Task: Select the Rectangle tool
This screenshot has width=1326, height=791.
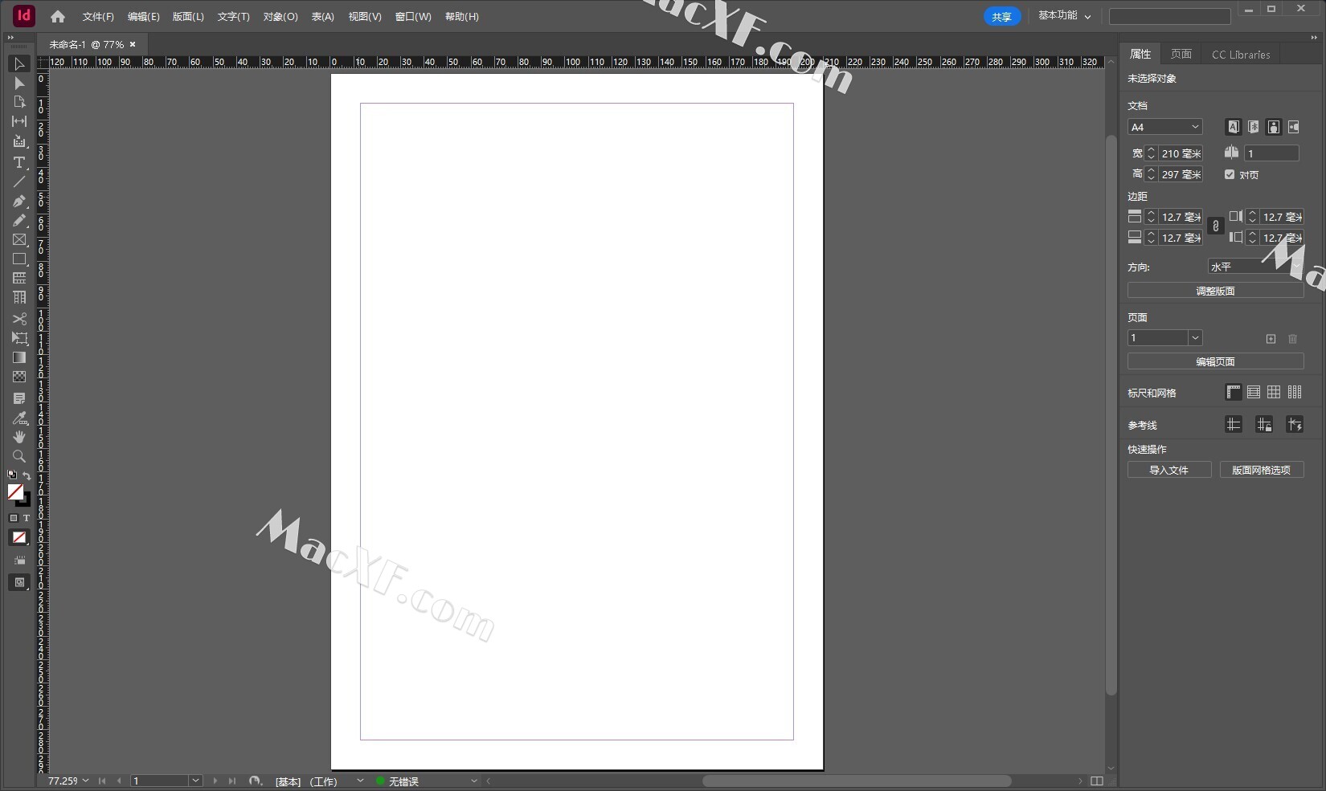Action: (x=19, y=259)
